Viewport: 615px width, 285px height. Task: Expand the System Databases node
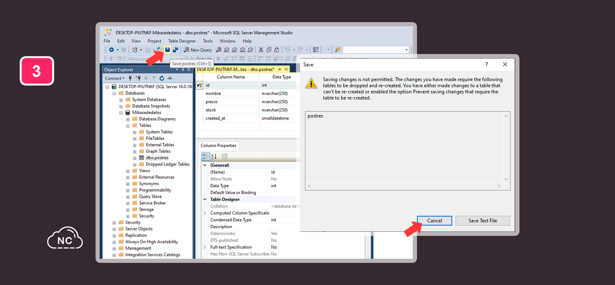(x=121, y=100)
